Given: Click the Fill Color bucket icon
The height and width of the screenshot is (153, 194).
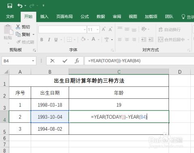Looking at the screenshot, I should coord(83,39).
